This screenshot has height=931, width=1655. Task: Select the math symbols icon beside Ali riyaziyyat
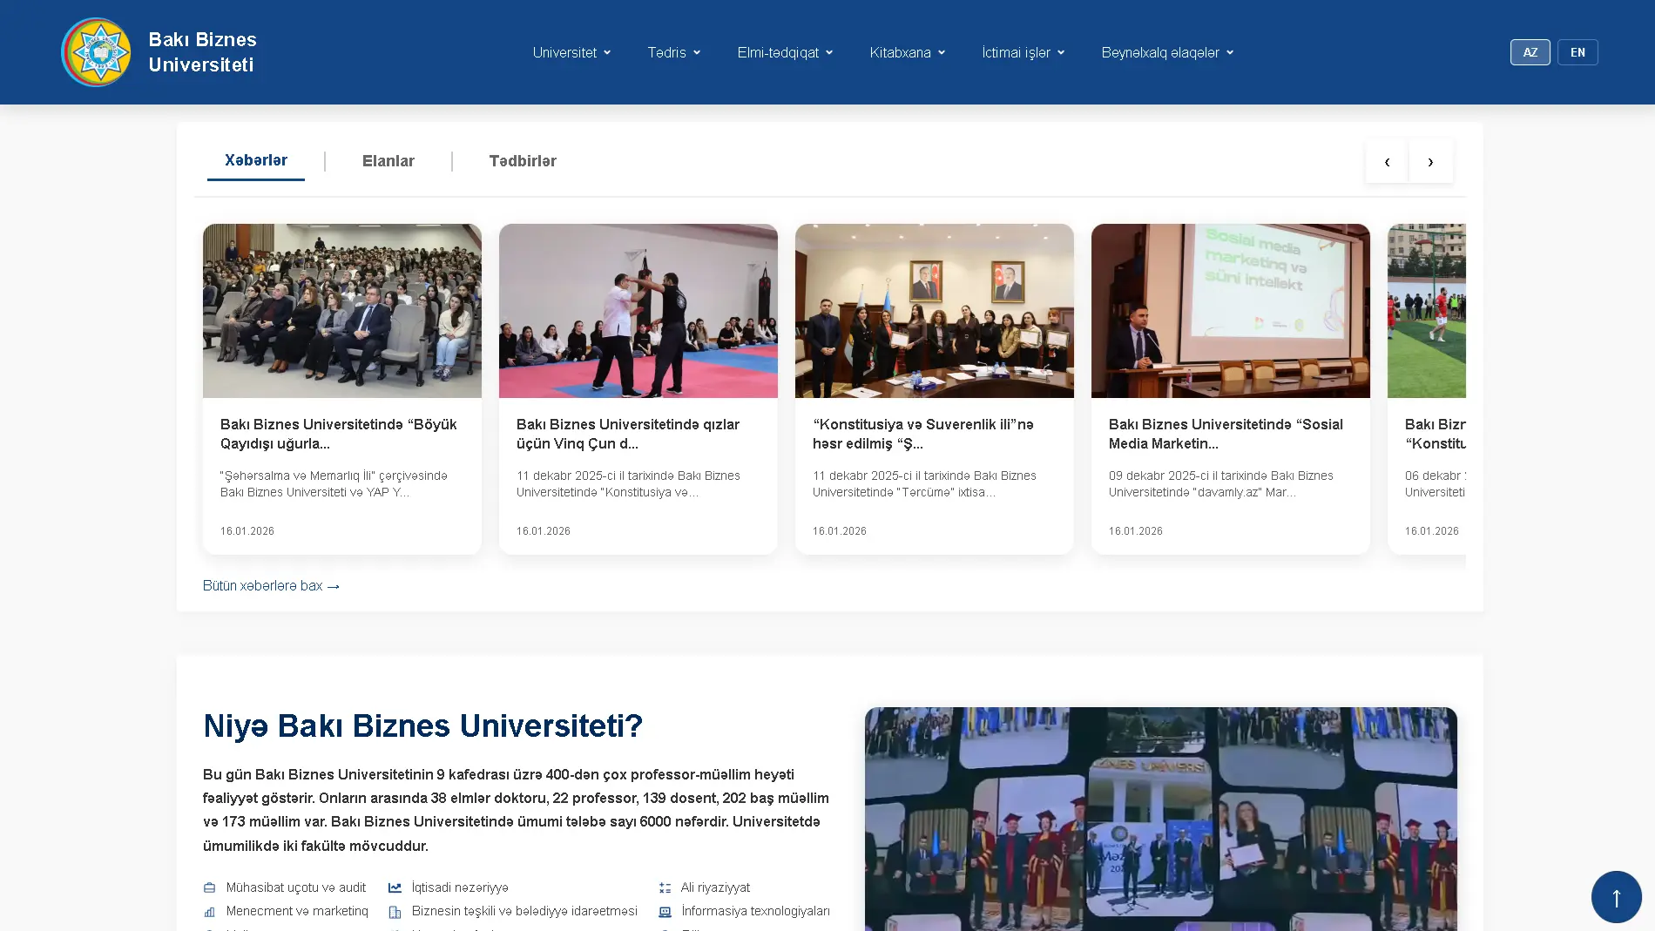(665, 887)
